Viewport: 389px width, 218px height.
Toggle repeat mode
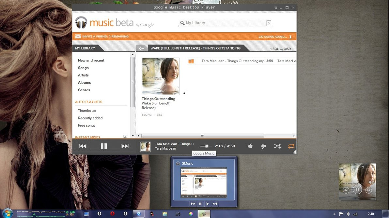point(291,146)
